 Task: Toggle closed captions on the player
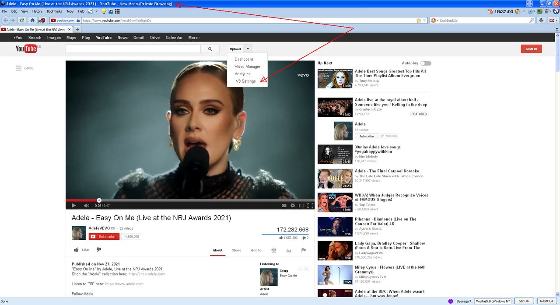(x=284, y=205)
